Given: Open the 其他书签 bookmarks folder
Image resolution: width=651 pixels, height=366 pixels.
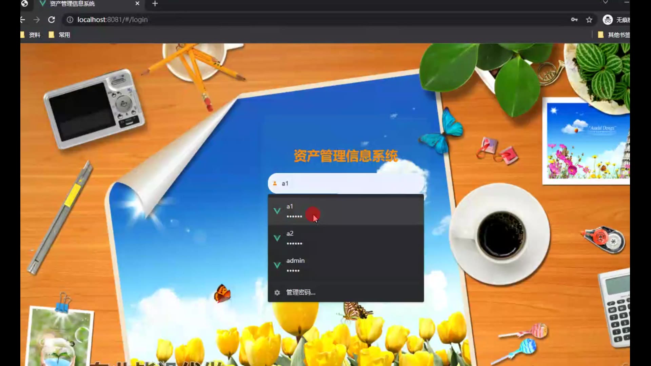Looking at the screenshot, I should (x=614, y=35).
